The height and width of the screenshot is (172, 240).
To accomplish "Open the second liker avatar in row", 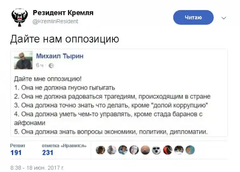I will coord(112,150).
